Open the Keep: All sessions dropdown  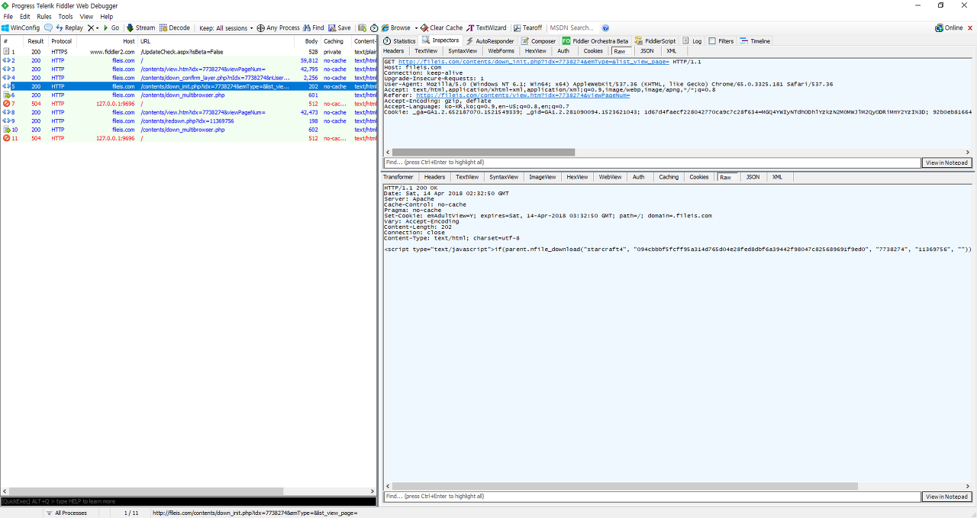226,28
